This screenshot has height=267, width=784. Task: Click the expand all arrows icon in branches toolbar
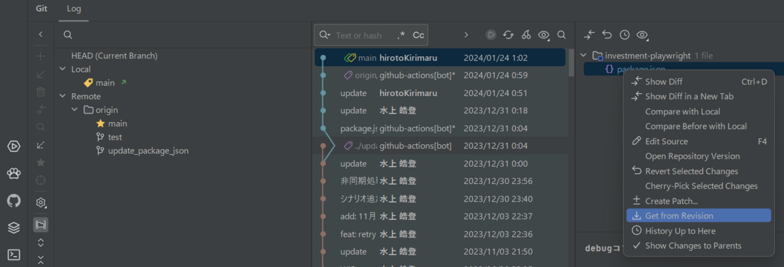(41, 242)
